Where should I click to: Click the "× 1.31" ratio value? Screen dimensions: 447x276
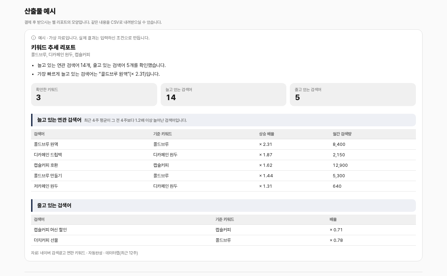click(265, 186)
